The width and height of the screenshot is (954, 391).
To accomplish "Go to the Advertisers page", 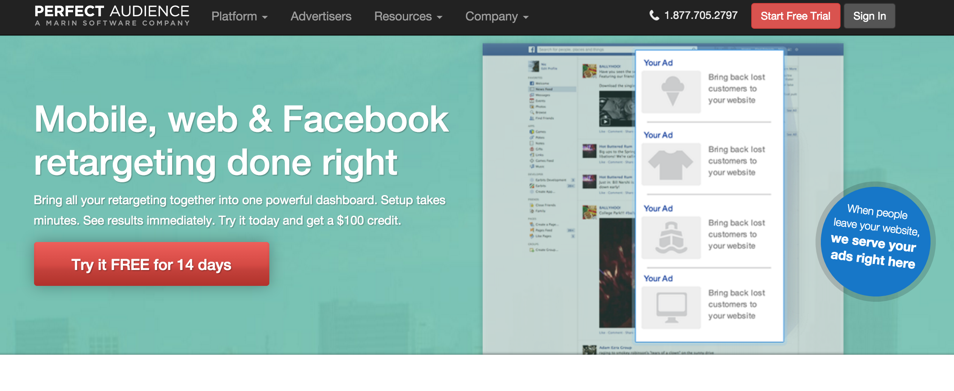I will 321,16.
